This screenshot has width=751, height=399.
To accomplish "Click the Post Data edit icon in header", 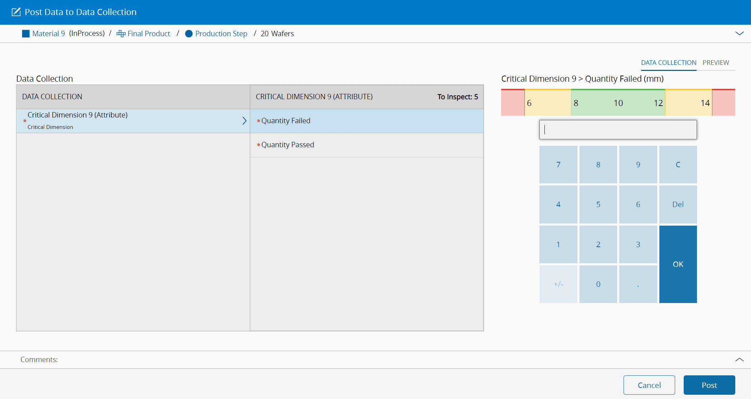I will (16, 12).
